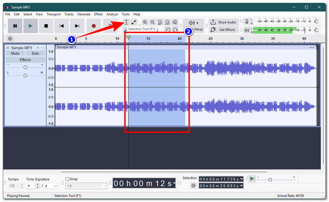Click the Get Effects button

click(x=224, y=30)
